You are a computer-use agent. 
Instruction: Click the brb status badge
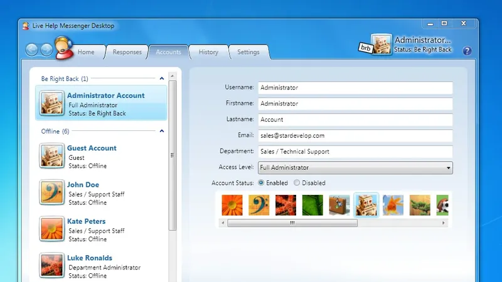click(365, 48)
